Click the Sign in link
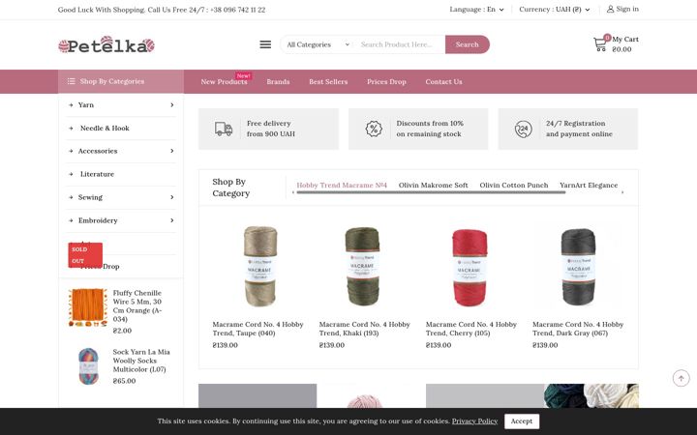The width and height of the screenshot is (697, 435). [627, 9]
